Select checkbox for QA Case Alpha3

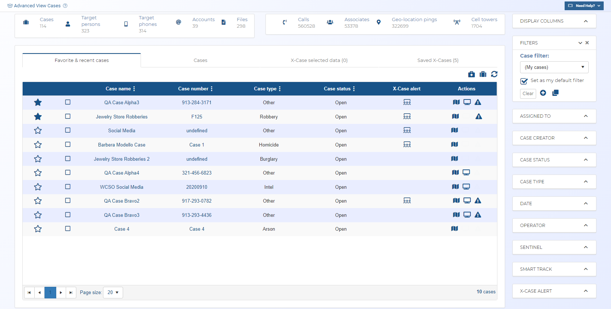[x=68, y=102]
